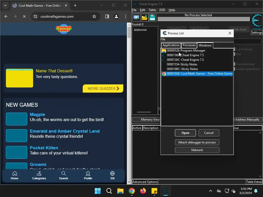Switch to the Windows tab
Screen dimensions: 263x197
[x=205, y=45]
